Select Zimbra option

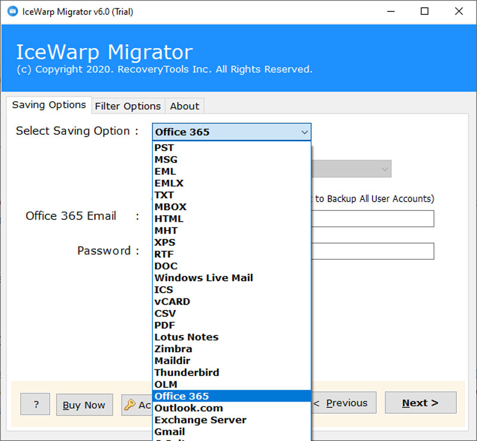(231, 349)
